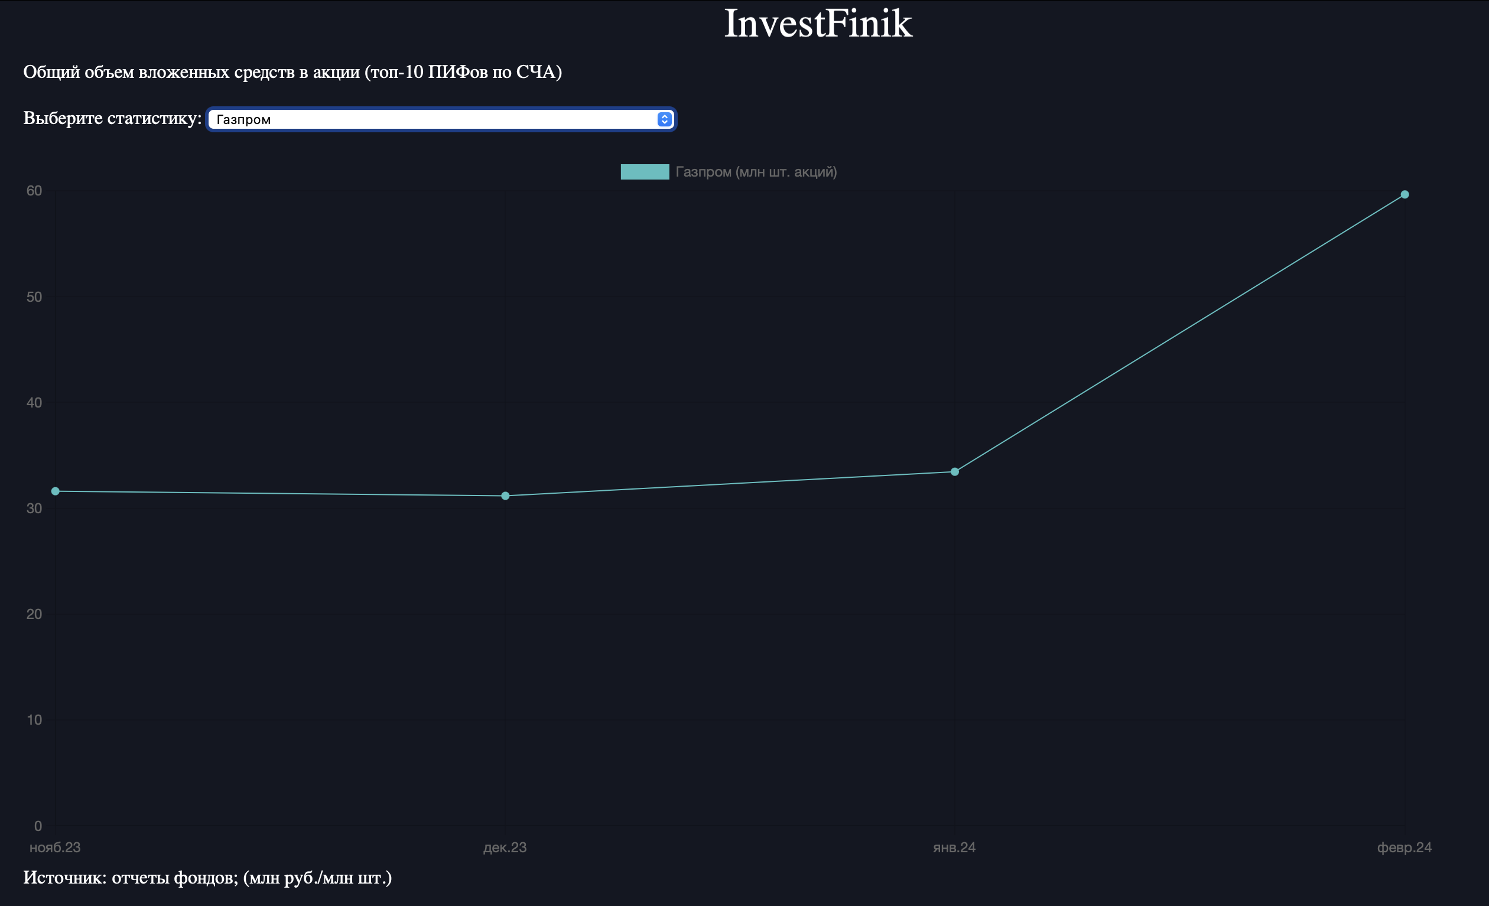This screenshot has height=906, width=1489.
Task: Click the 30 y-axis tick label
Action: [34, 509]
